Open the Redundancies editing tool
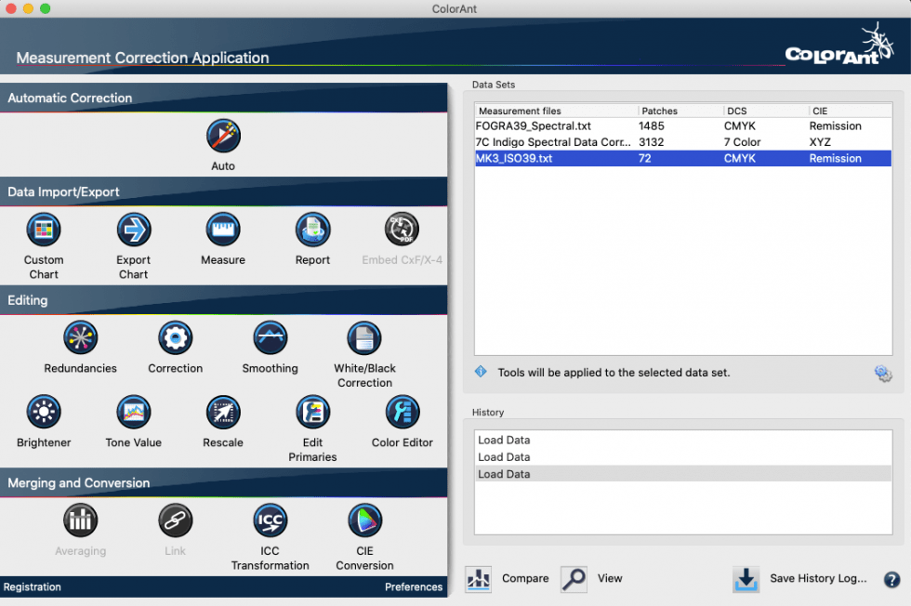The image size is (911, 606). 80,337
